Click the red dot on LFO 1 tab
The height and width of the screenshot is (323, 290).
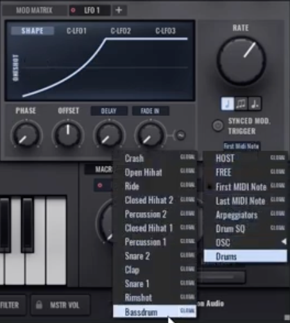coord(73,10)
